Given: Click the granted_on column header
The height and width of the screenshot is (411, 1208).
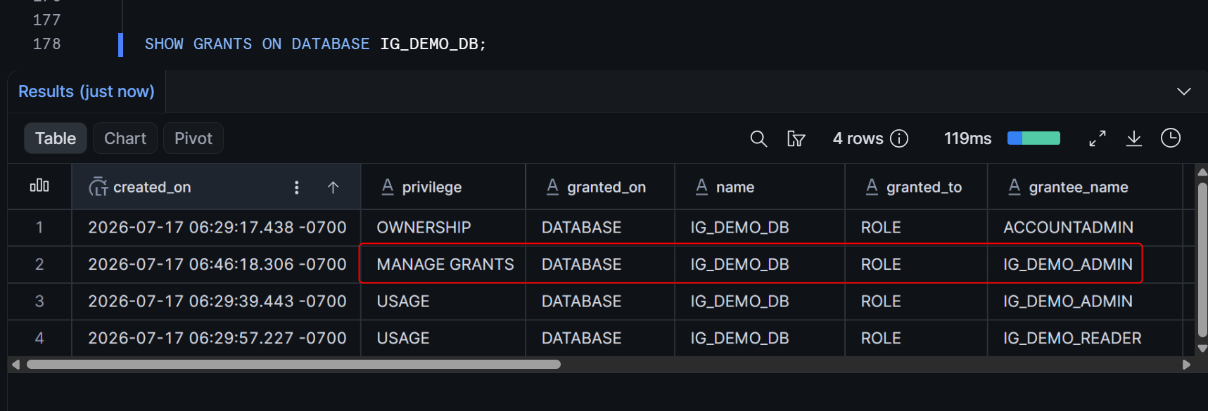Looking at the screenshot, I should pos(600,187).
